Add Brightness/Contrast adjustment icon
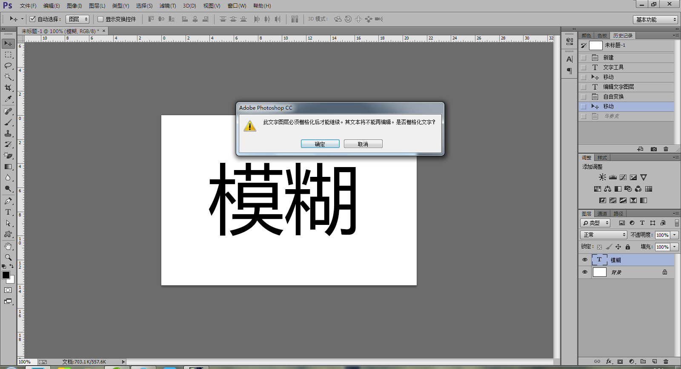Viewport: 681px width, 369px height. [x=602, y=177]
